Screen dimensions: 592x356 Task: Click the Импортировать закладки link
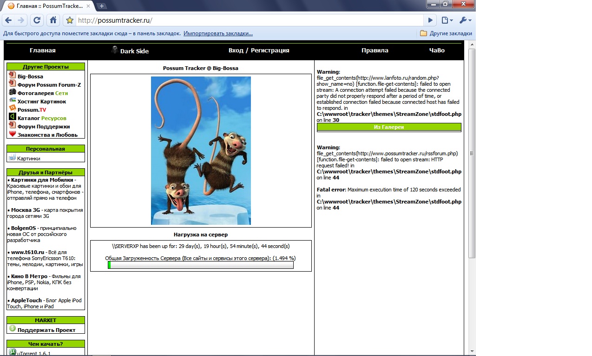218,33
